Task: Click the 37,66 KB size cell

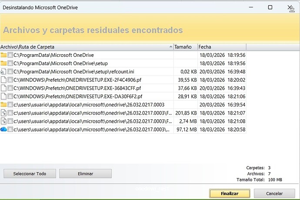Action: [x=185, y=88]
